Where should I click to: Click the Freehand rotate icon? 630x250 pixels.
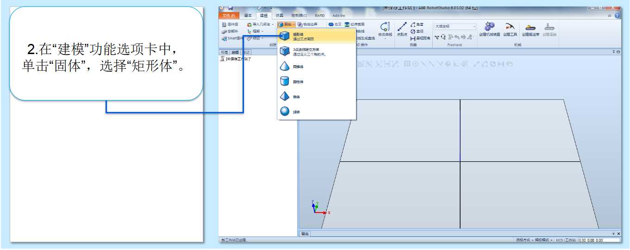(443, 37)
